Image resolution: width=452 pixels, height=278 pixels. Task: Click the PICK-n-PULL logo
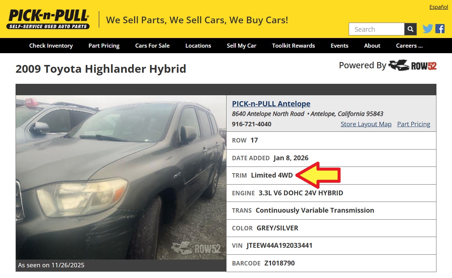click(x=48, y=19)
